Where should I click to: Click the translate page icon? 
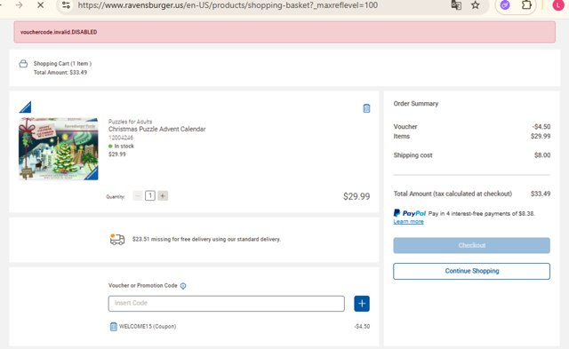(x=456, y=5)
